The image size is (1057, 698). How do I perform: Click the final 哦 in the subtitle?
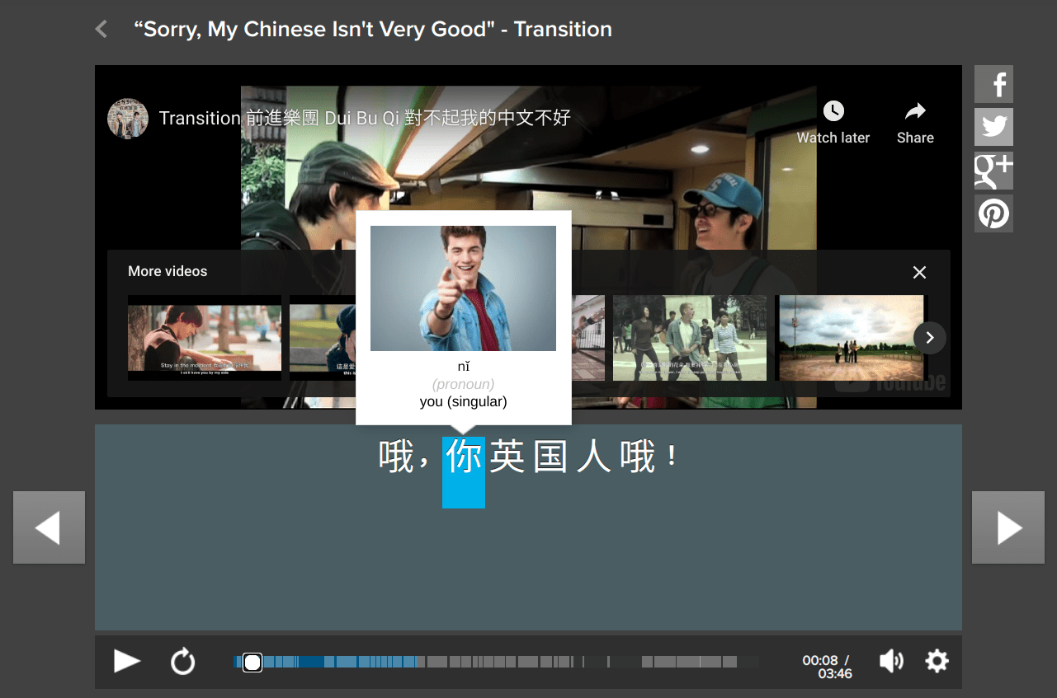click(637, 457)
